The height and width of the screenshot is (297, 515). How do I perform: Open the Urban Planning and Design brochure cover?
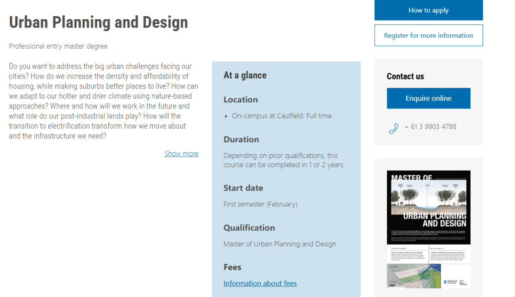(x=428, y=207)
